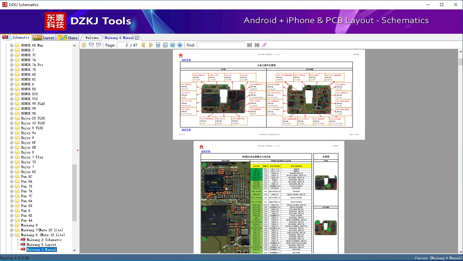Go to the previous page arrow
This screenshot has height=261, width=463.
click(x=143, y=45)
